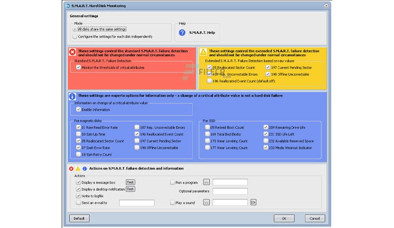This screenshot has height=228, width=394.
Task: Click the small yellow warning icon beside Actions heading
Action: pos(78,169)
